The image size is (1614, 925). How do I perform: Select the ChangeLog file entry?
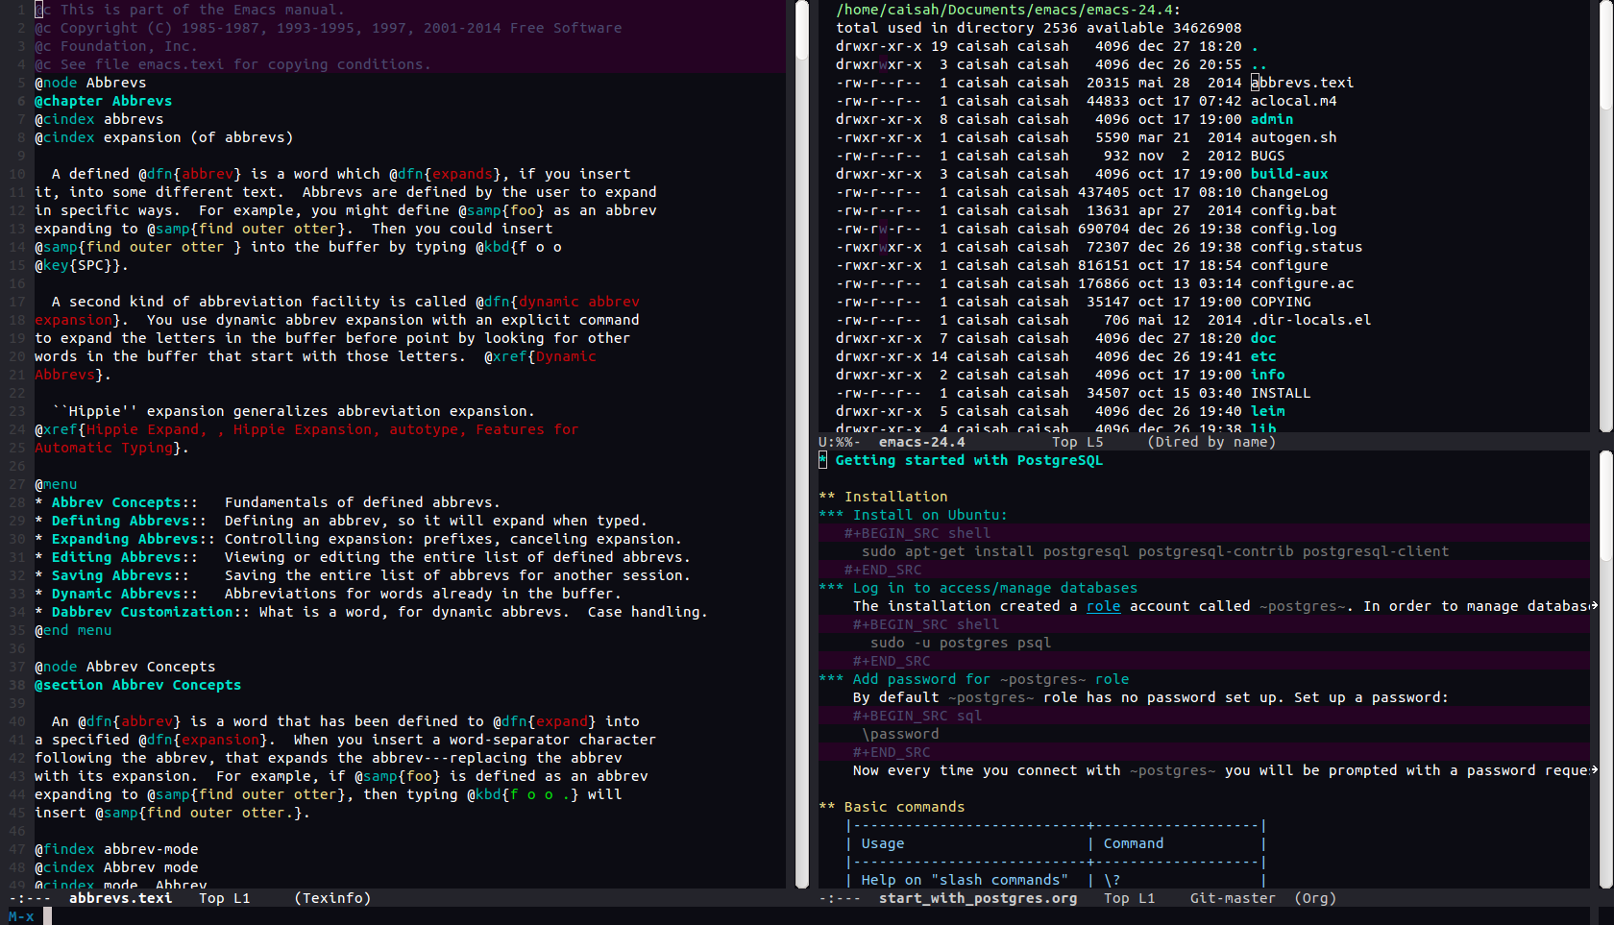click(x=1289, y=192)
